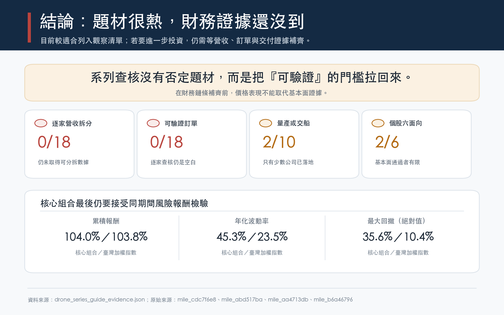Select the title 結論：題材很熱，財務證據還沒到
This screenshot has width=504, height=315.
172,21
